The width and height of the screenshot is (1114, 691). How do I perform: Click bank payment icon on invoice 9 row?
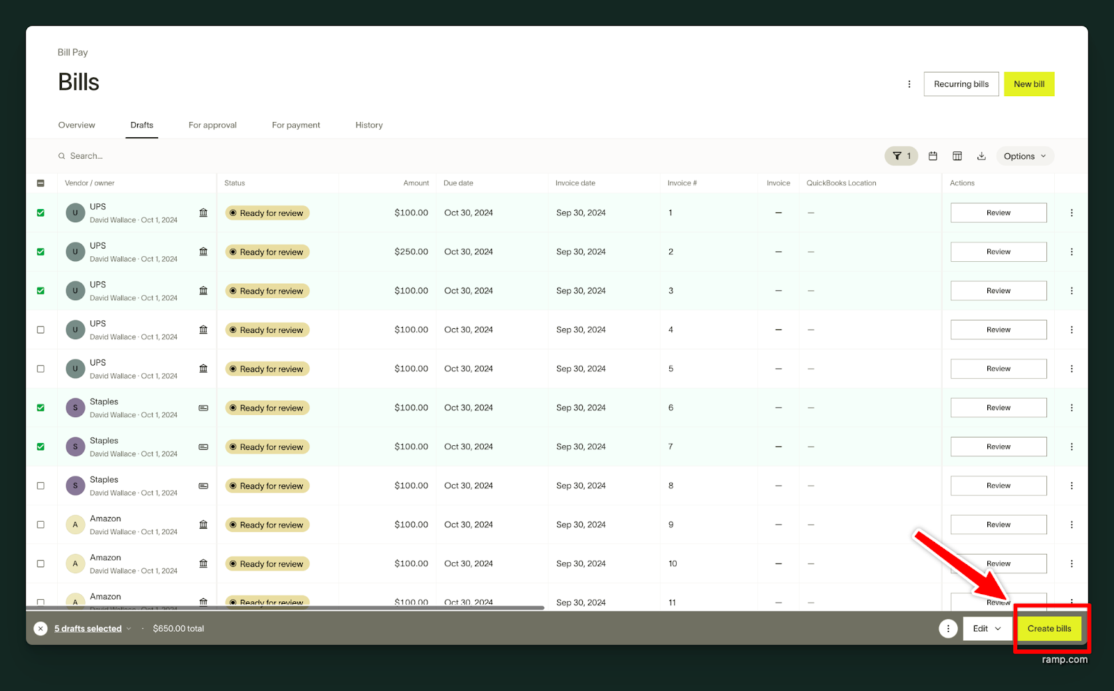203,525
